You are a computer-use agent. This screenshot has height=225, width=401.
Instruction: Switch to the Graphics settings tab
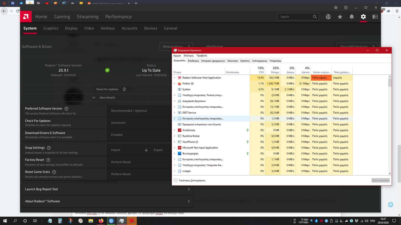[x=51, y=28]
